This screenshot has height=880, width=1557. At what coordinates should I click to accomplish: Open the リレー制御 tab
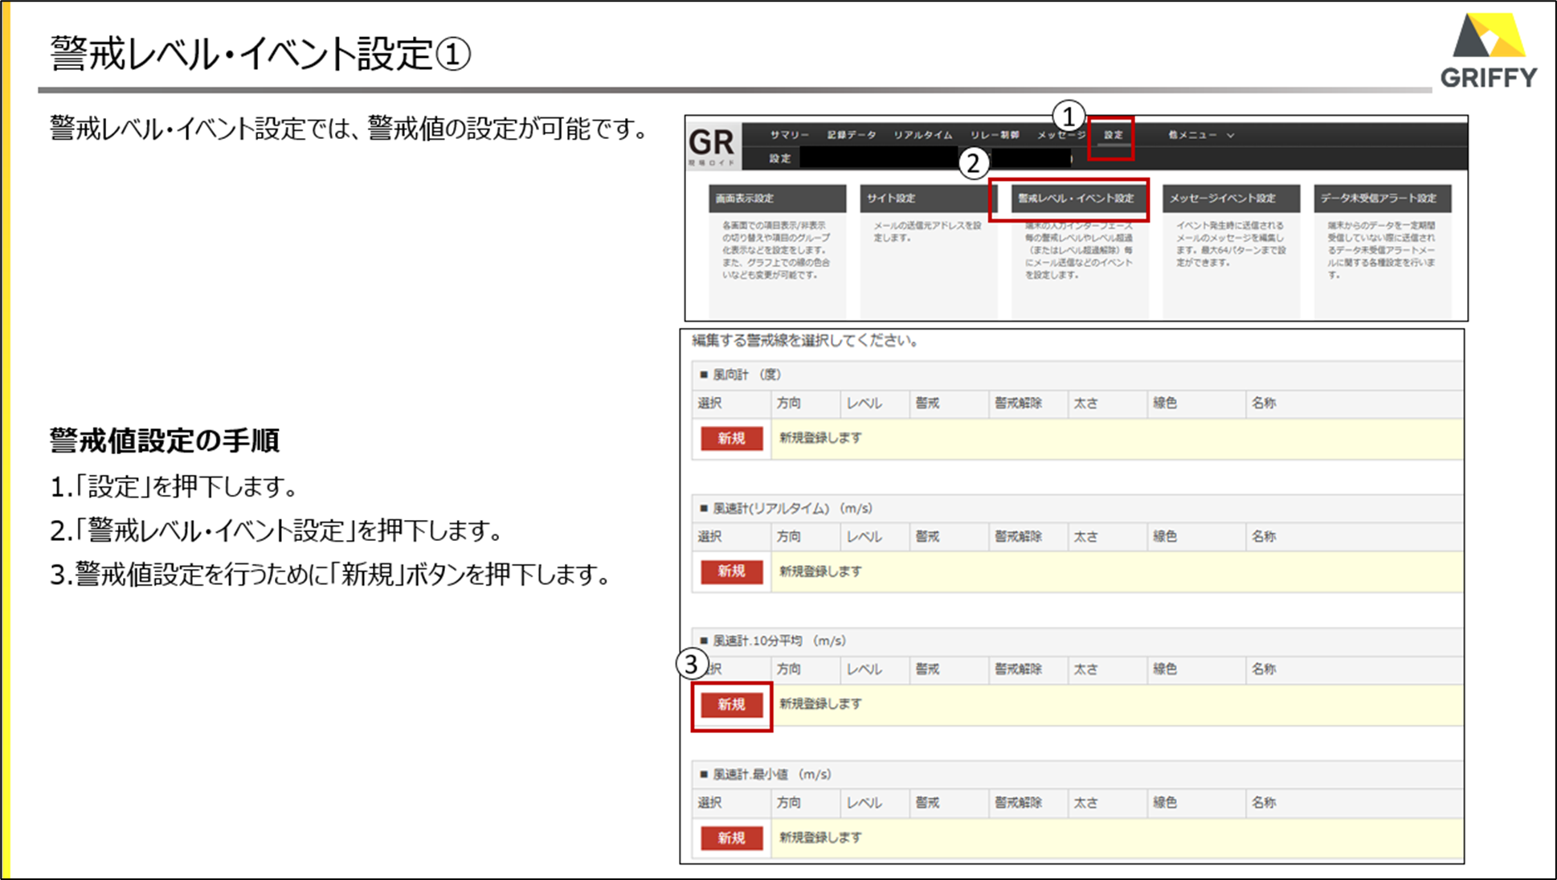pos(994,135)
